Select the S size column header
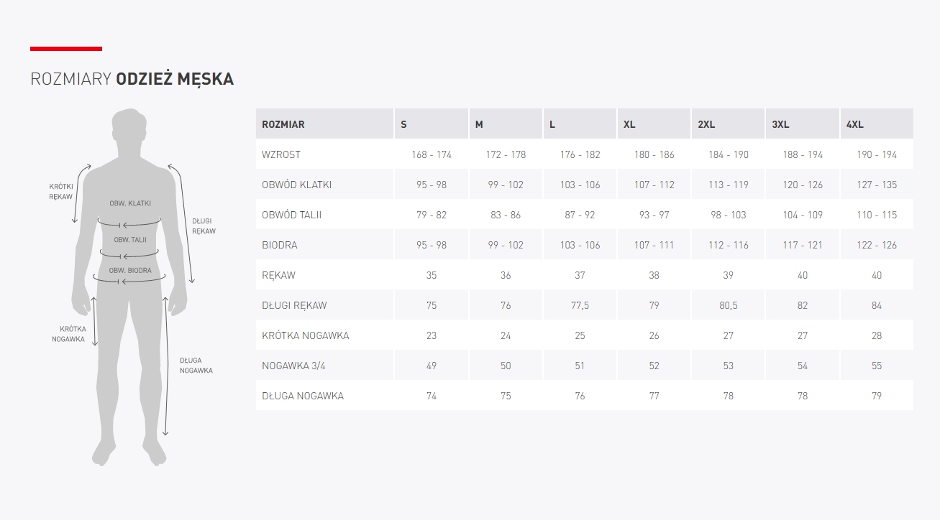 [404, 124]
